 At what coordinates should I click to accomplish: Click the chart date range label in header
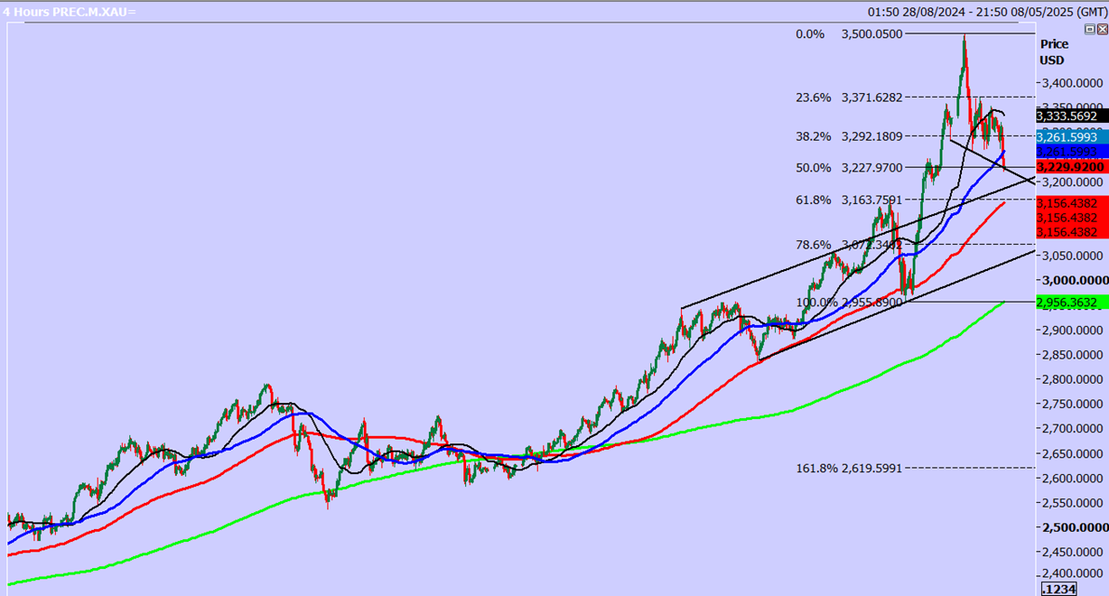(987, 12)
